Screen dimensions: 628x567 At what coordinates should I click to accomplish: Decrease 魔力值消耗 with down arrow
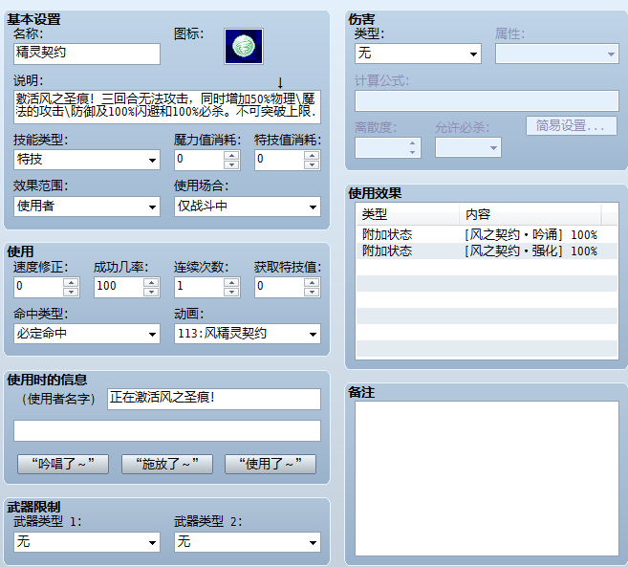(231, 164)
